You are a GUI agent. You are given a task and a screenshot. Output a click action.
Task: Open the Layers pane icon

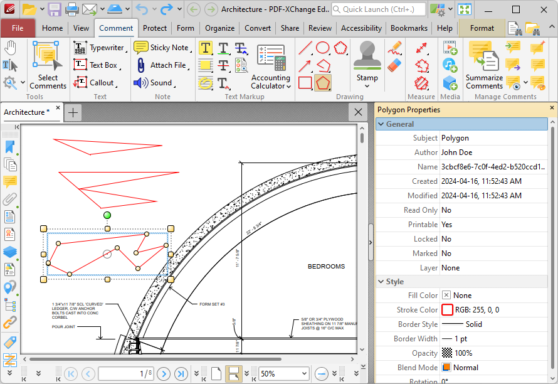click(x=10, y=252)
